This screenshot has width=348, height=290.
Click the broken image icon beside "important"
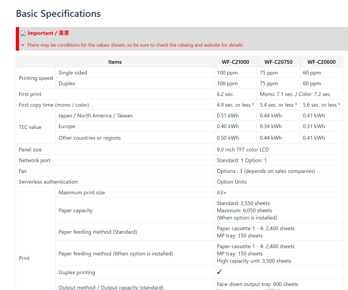coord(23,34)
